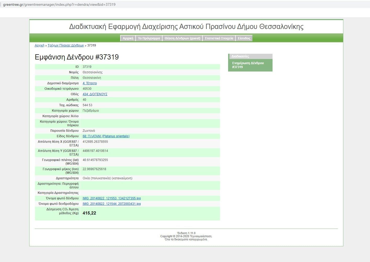The width and height of the screenshot is (370, 262).
Task: Click the CO₂ value 415,22
Action: click(x=89, y=213)
